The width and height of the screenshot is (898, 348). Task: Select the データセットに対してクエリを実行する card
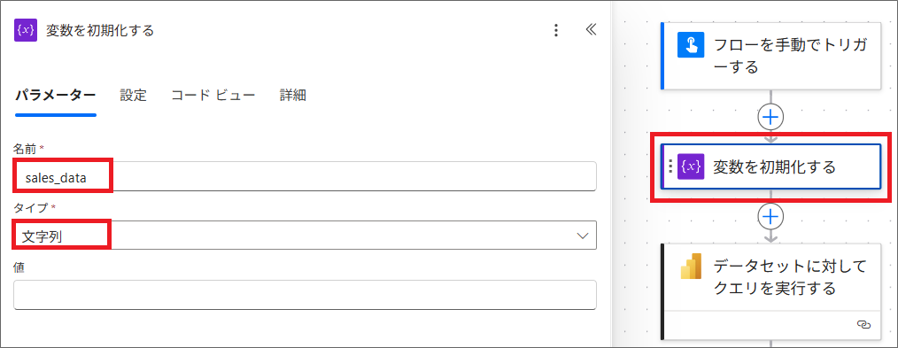pos(770,292)
